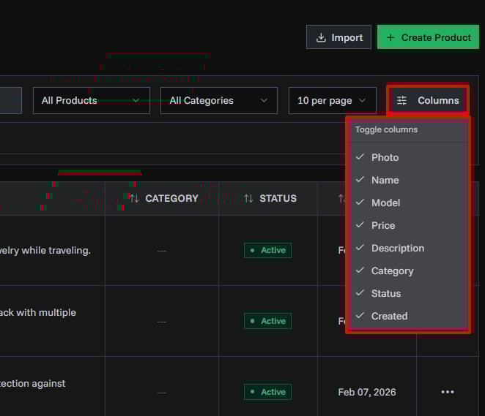The height and width of the screenshot is (416, 485).
Task: Uncheck the Model column
Action: pyautogui.click(x=408, y=203)
